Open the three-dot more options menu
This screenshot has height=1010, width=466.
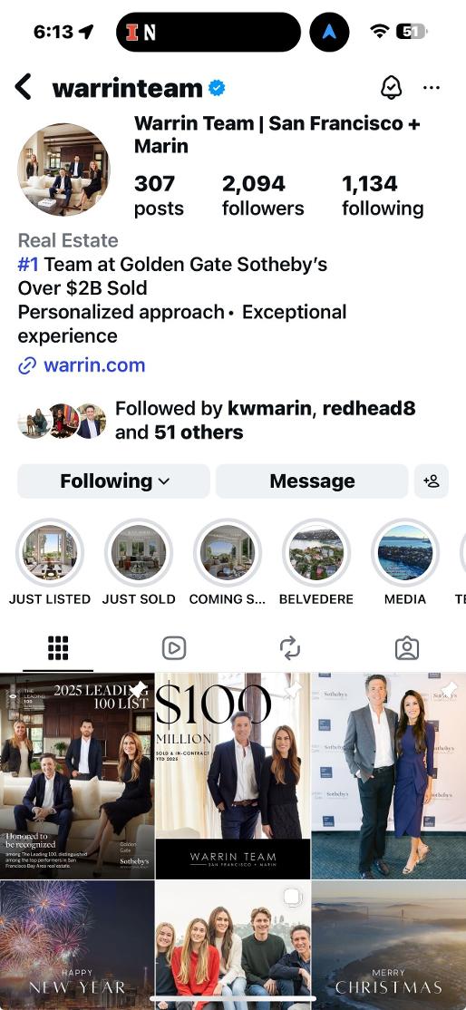432,88
